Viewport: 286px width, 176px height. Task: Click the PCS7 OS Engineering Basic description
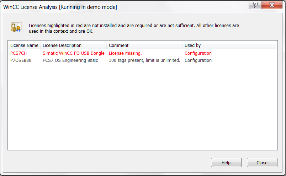(x=70, y=60)
